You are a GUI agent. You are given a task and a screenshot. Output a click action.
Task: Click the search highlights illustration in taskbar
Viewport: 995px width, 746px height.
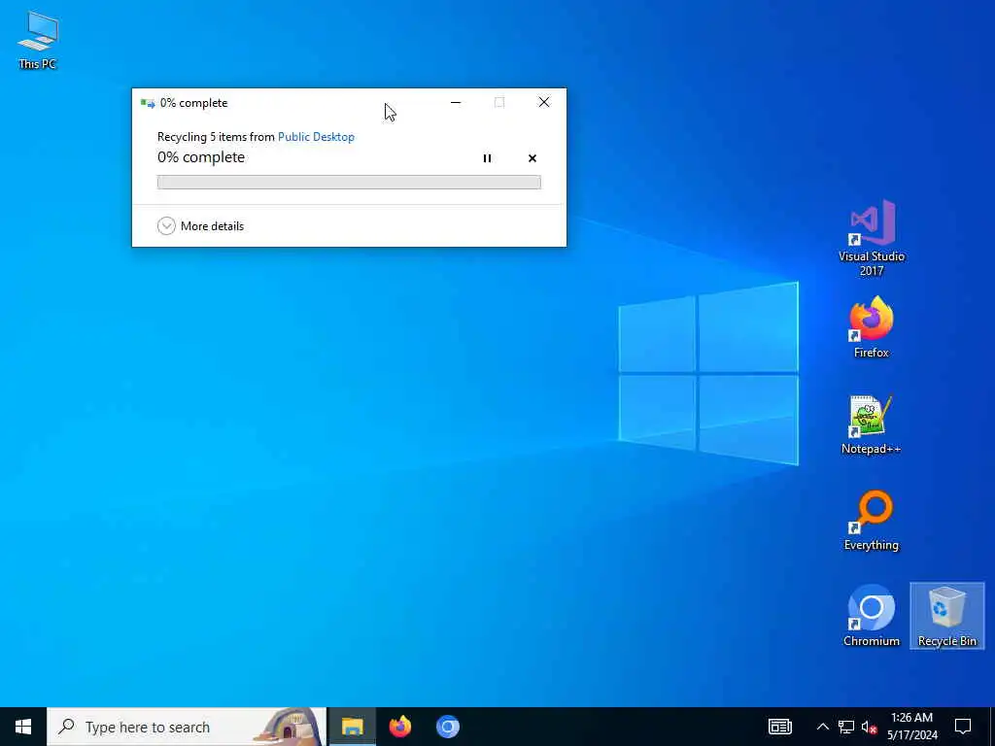click(x=289, y=727)
